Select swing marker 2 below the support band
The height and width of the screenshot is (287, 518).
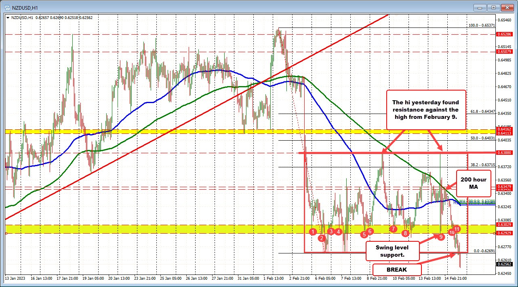point(322,238)
